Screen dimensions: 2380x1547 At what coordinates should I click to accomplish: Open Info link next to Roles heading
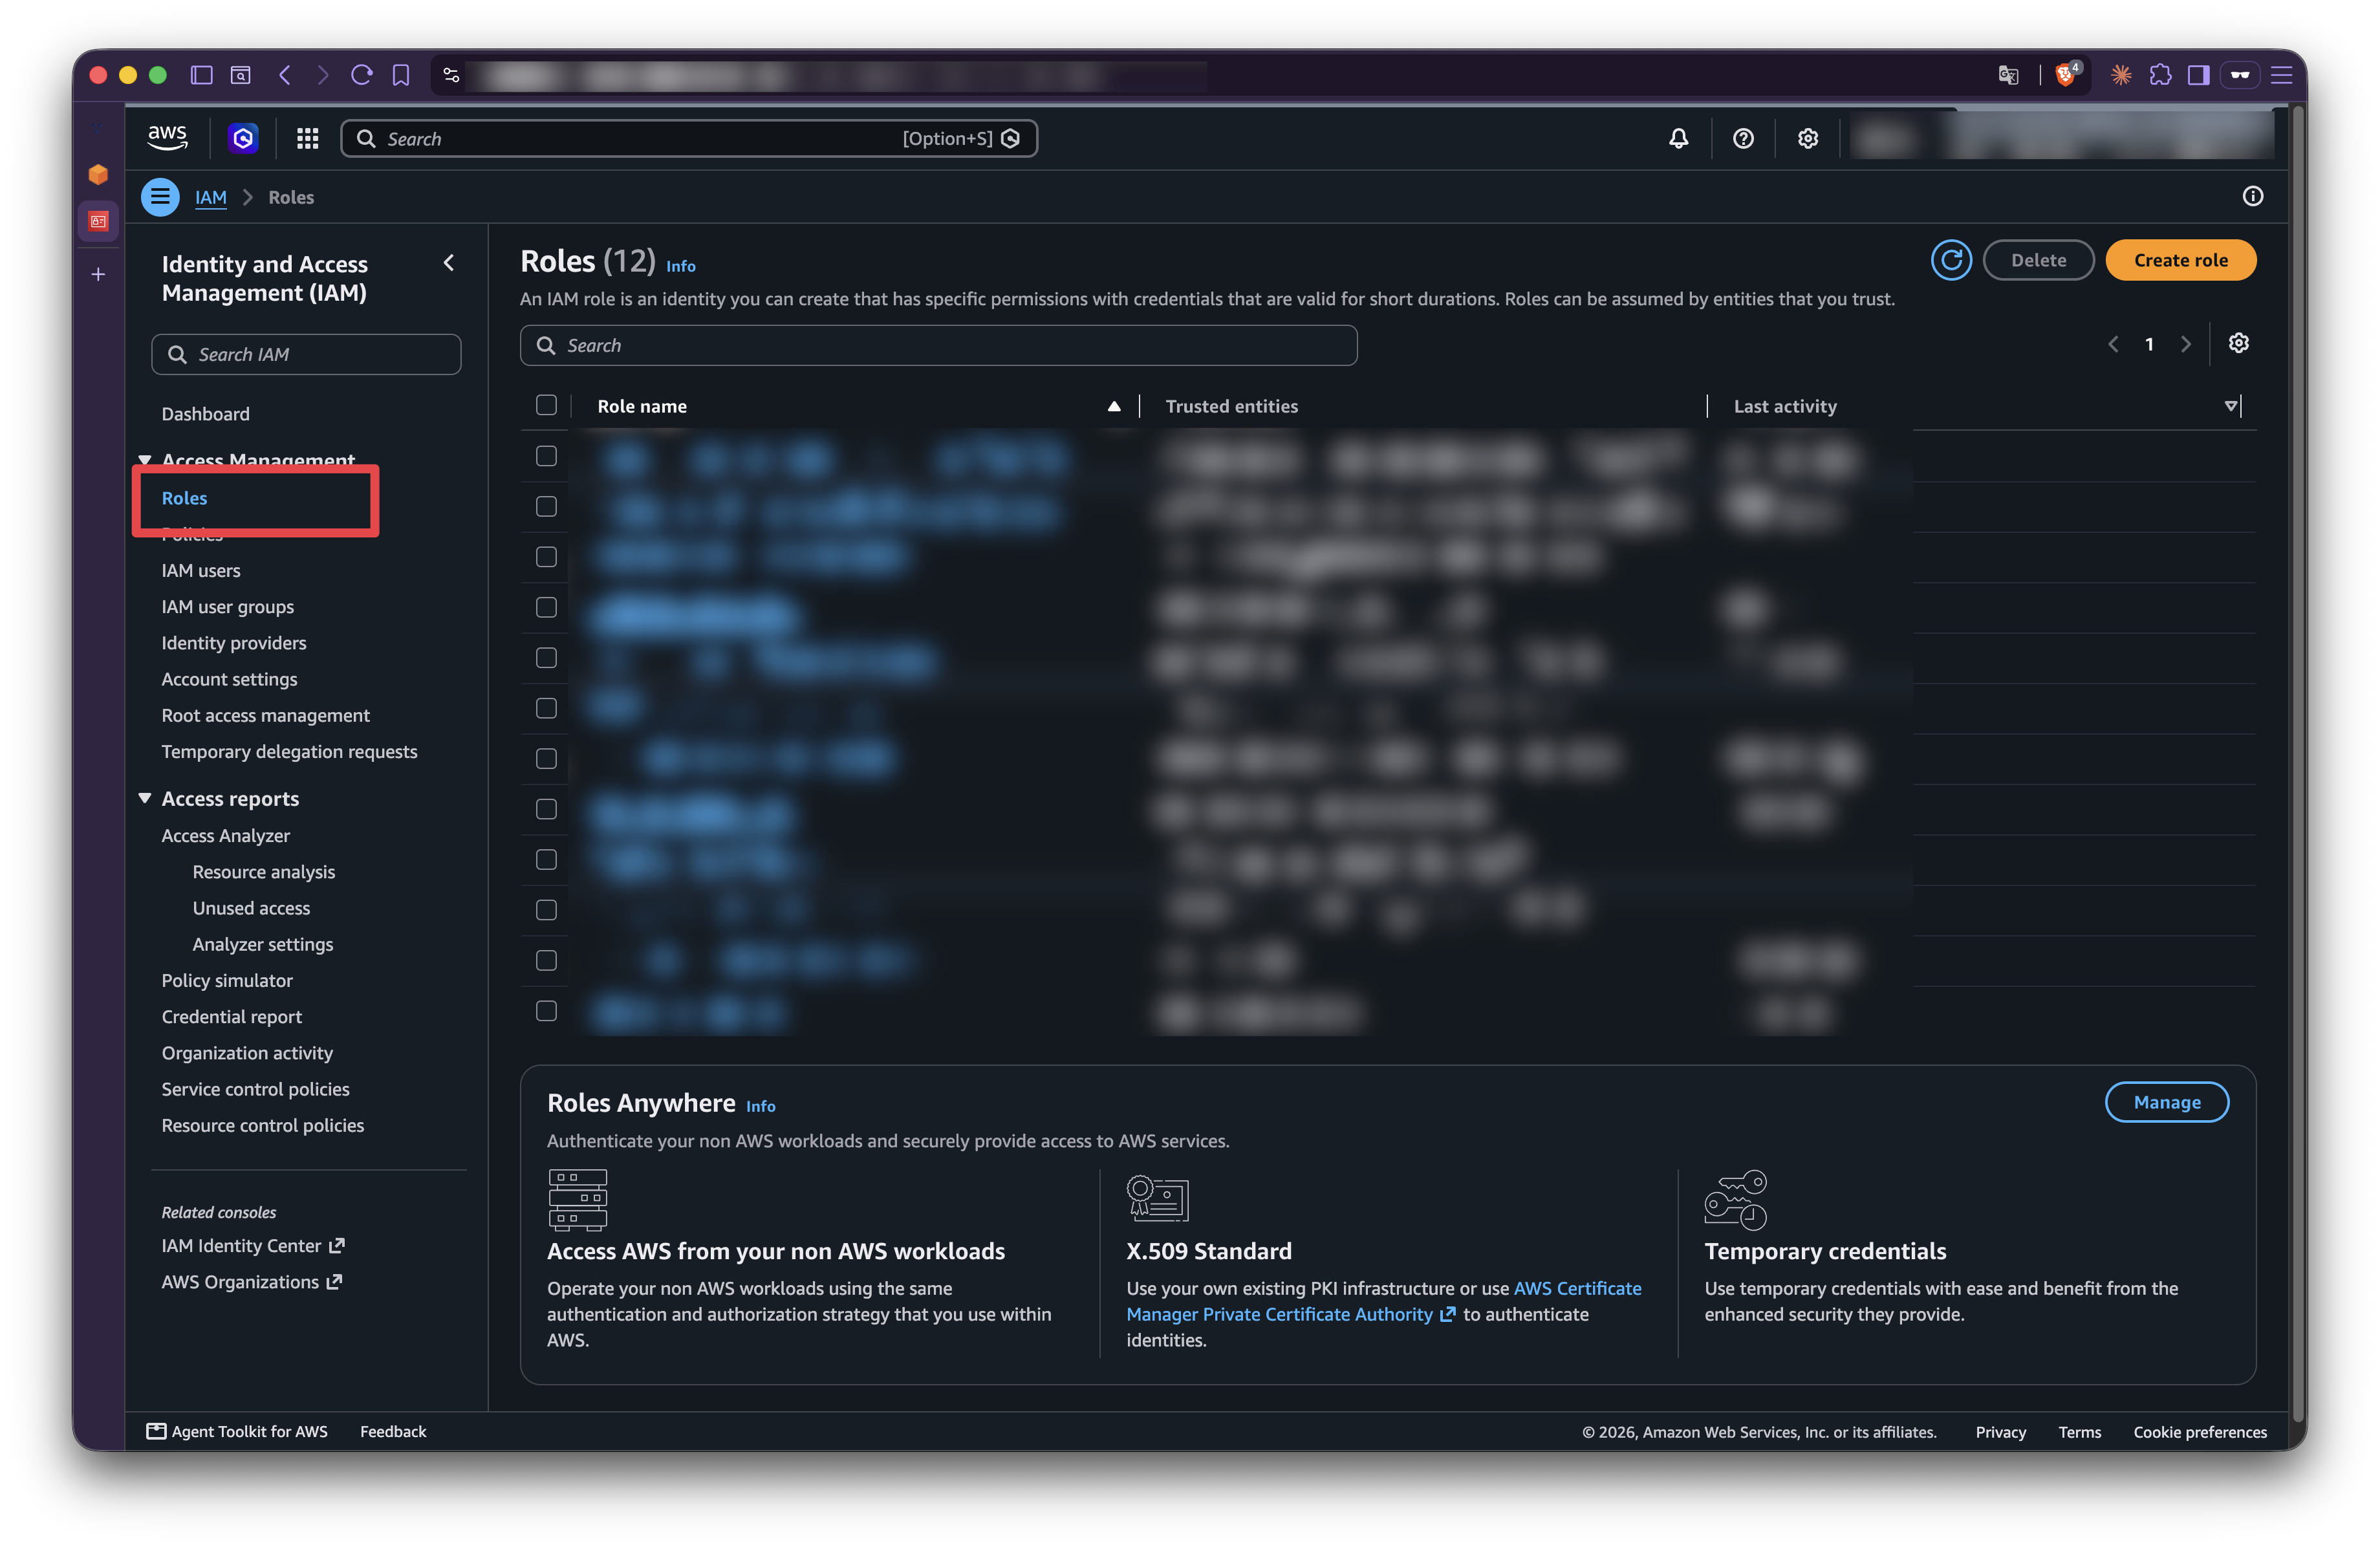pos(681,266)
